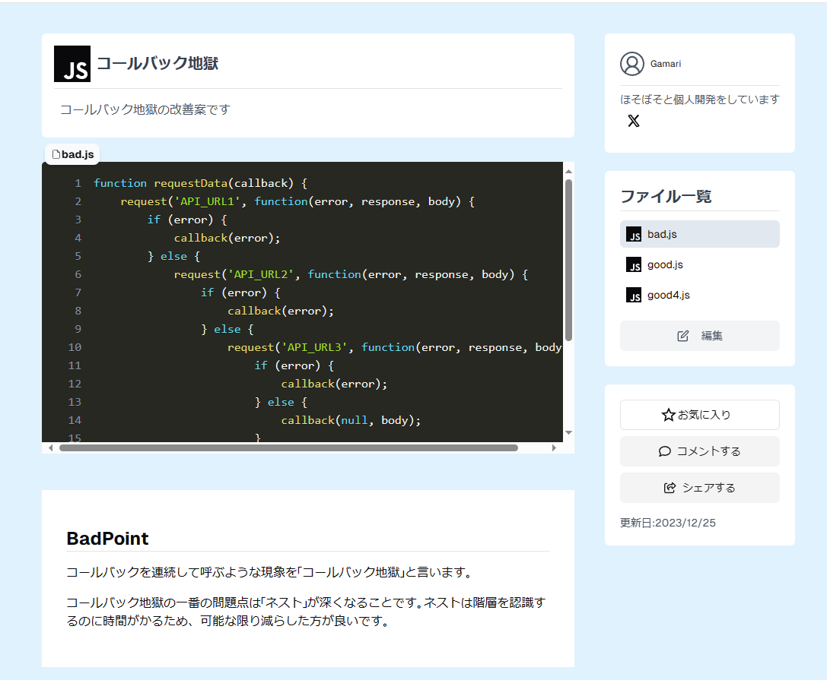Click the code horizontal scrollbar right arrow
827x680 pixels.
(554, 448)
